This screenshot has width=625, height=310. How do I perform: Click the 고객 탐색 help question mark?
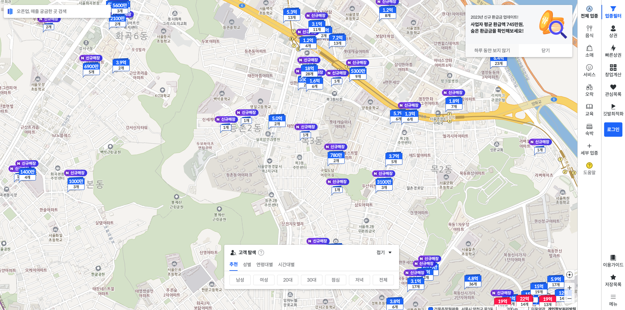coord(261,253)
